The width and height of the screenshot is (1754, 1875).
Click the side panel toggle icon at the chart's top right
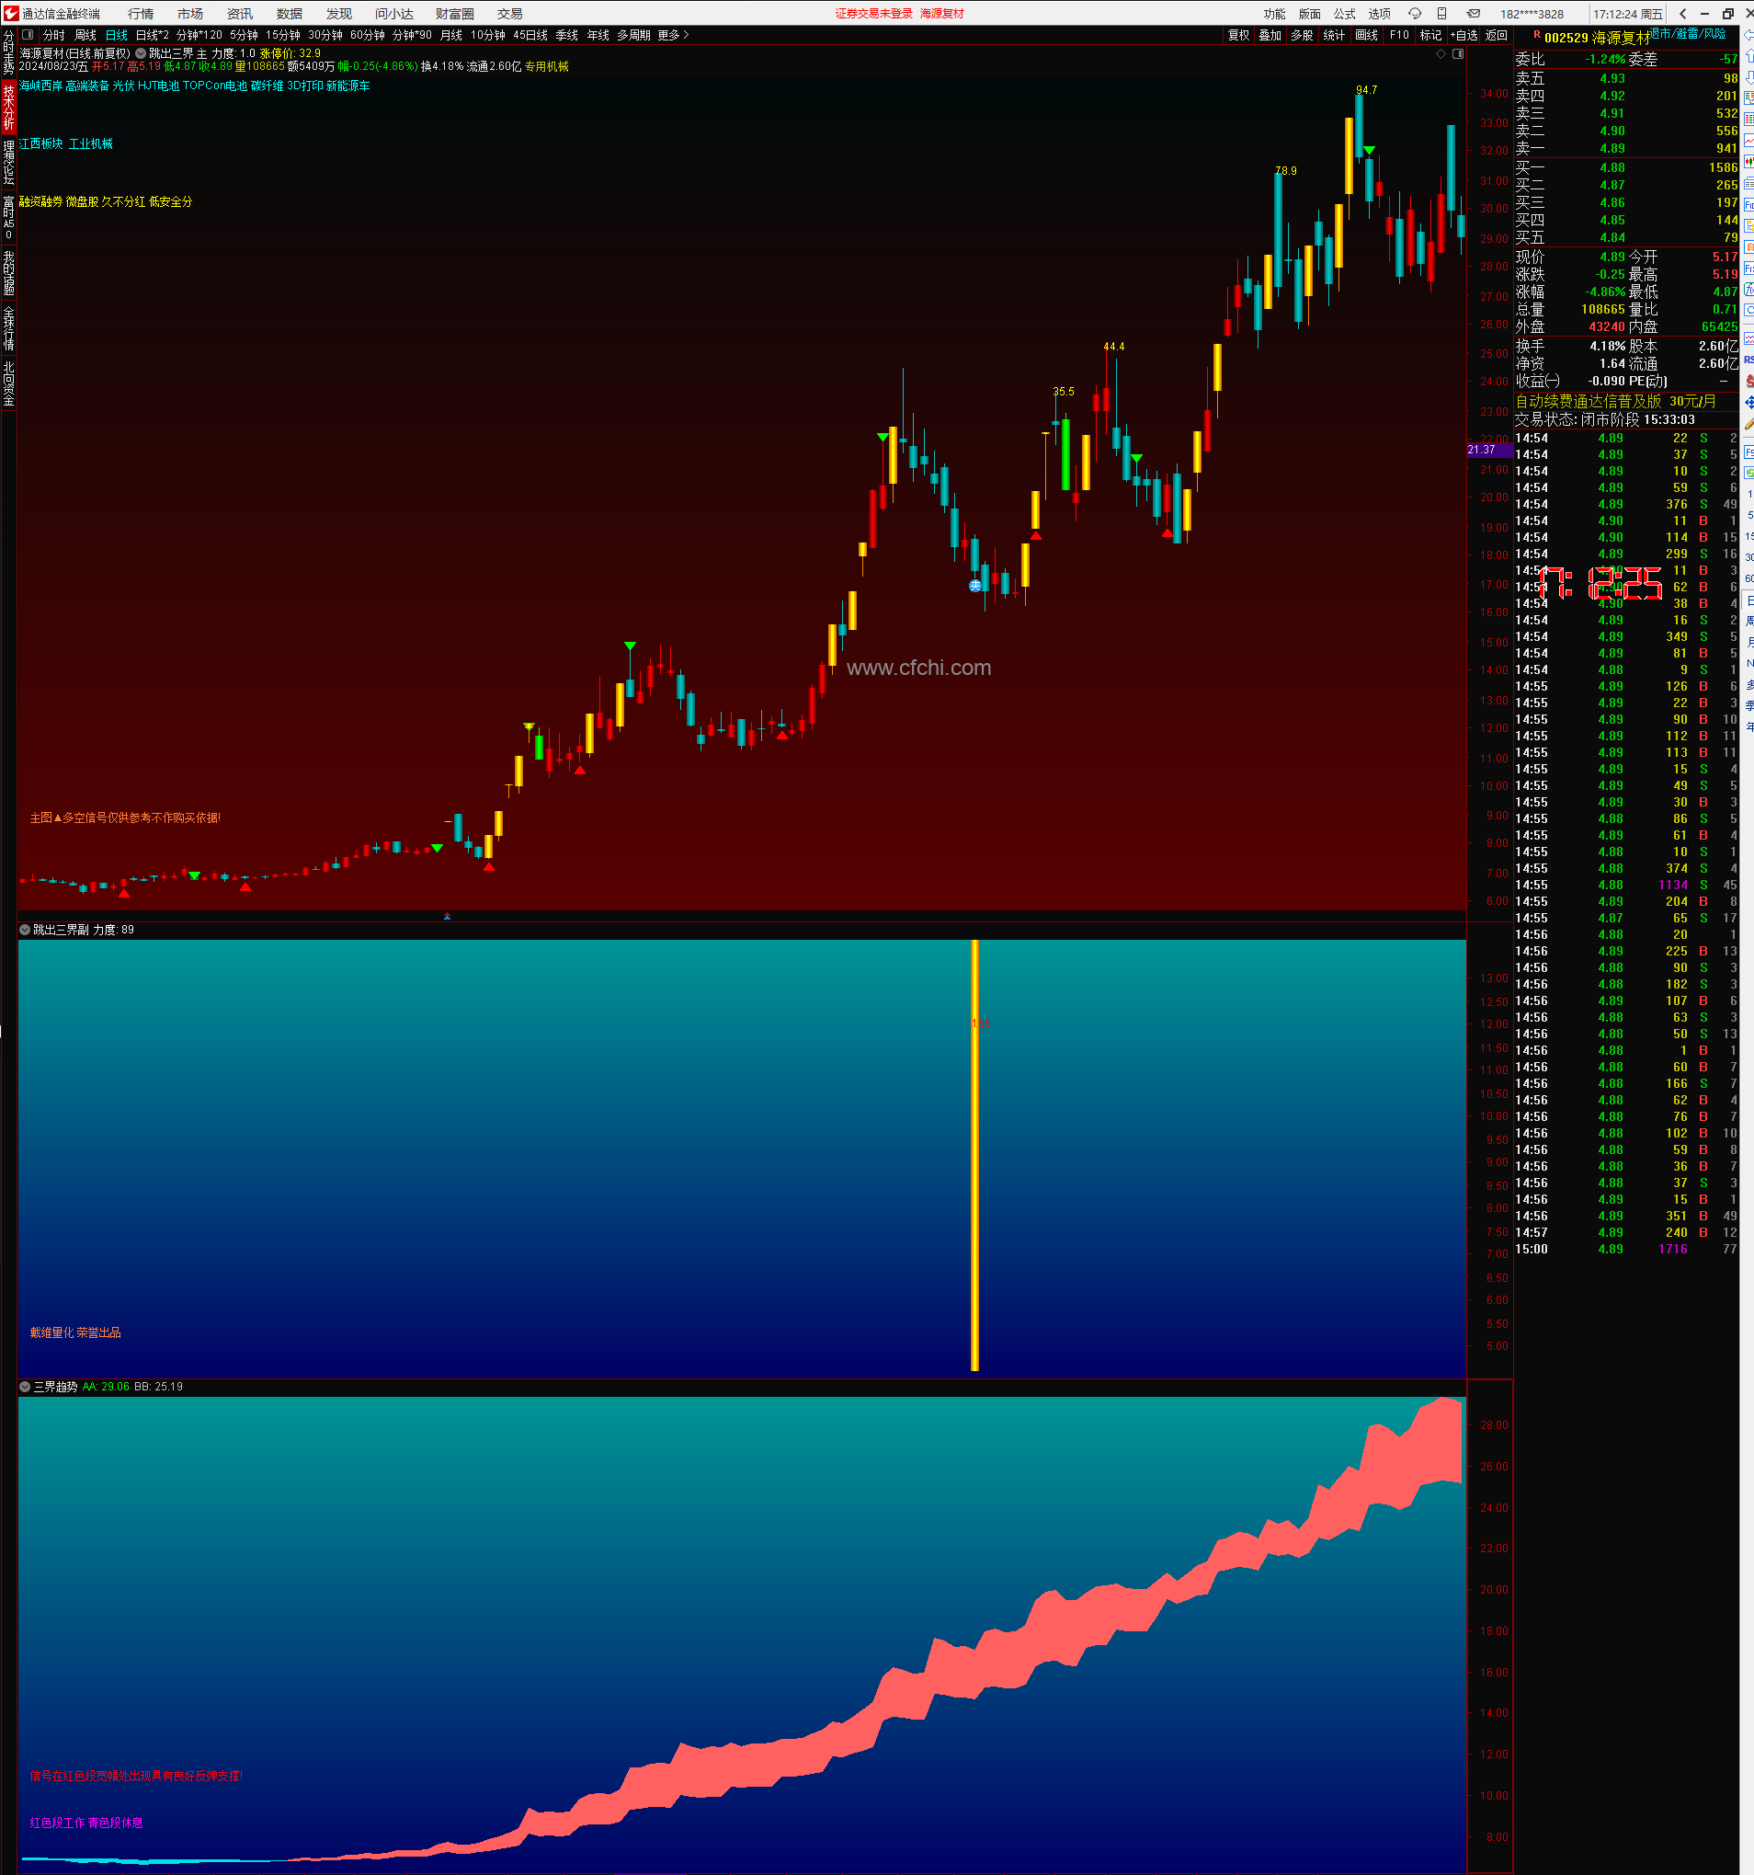coord(1458,53)
